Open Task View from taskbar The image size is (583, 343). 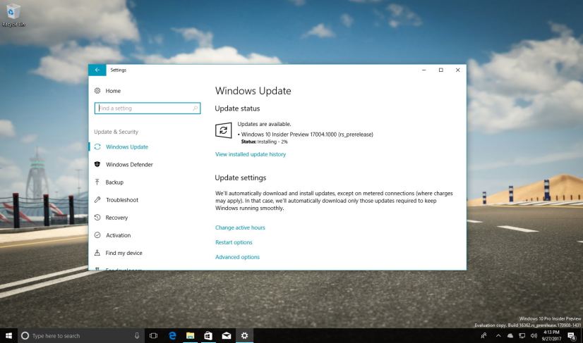[153, 335]
